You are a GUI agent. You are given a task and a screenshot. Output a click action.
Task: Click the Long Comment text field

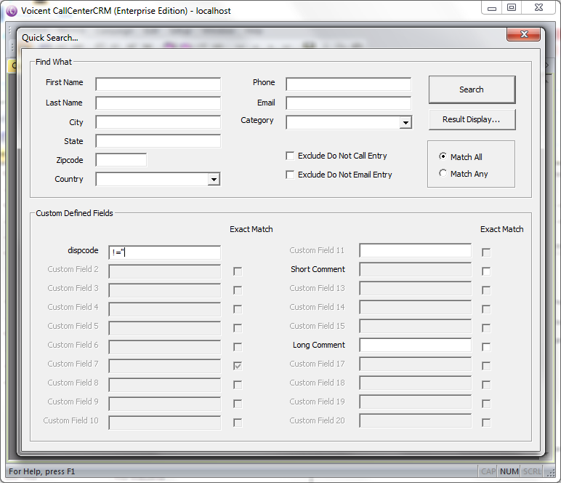[x=415, y=346]
